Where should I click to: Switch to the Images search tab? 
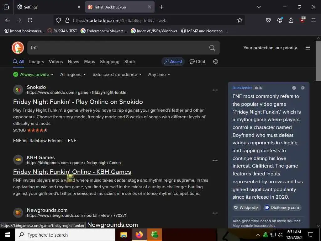(x=36, y=62)
